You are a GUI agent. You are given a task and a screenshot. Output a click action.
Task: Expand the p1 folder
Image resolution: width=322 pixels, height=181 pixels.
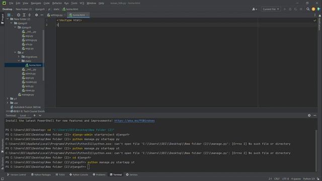(x=8, y=99)
